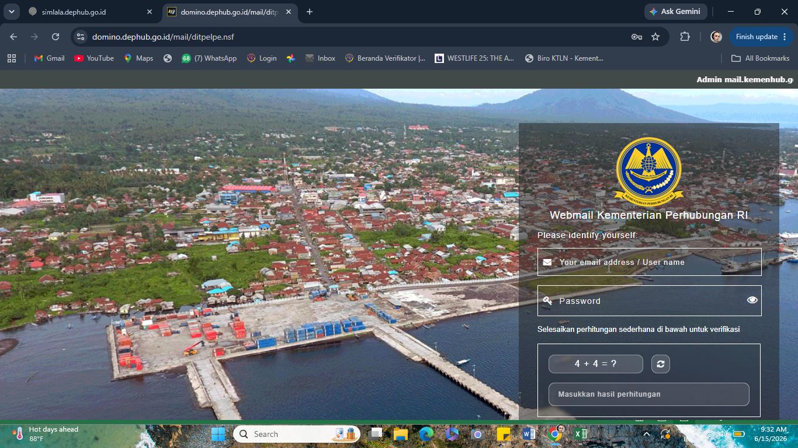Open Microsoft Excel from the taskbar

point(581,434)
